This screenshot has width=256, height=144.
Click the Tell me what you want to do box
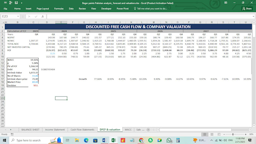[150, 9]
